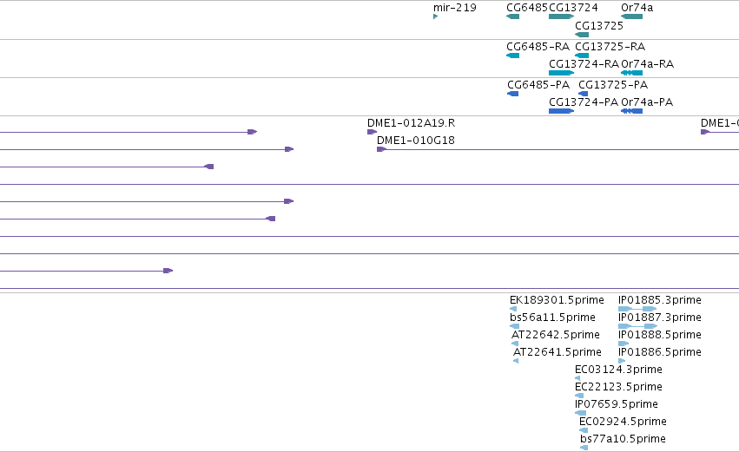Viewport: 739px width, 452px height.
Task: Click the EK189301.5prime text label
Action: click(557, 300)
